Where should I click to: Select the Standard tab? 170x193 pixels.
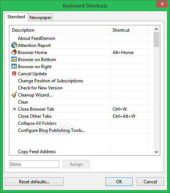(x=16, y=17)
